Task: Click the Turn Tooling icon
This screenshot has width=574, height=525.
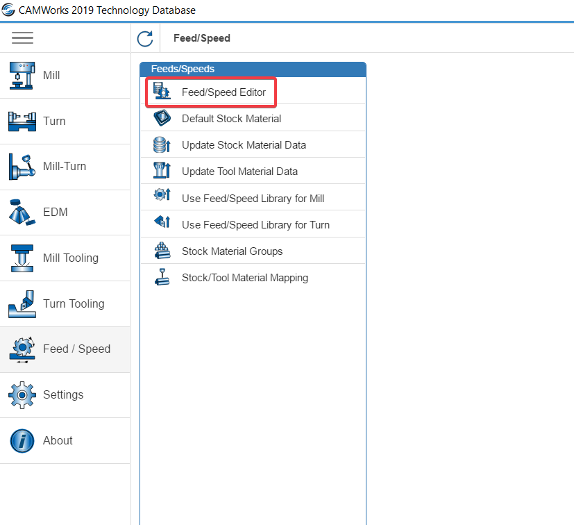Action: point(22,303)
